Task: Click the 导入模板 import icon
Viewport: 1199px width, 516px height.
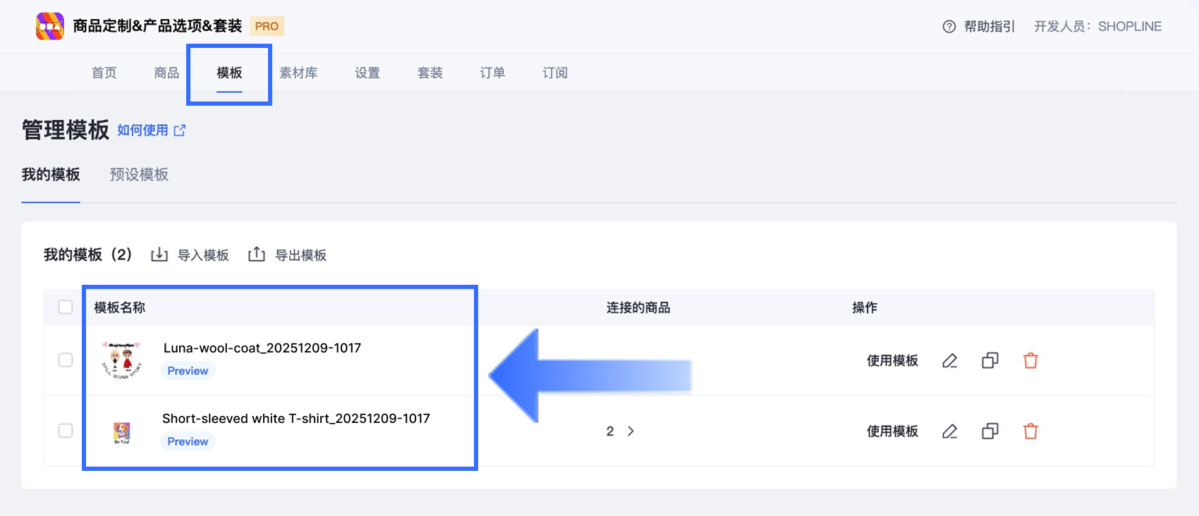Action: (x=159, y=254)
